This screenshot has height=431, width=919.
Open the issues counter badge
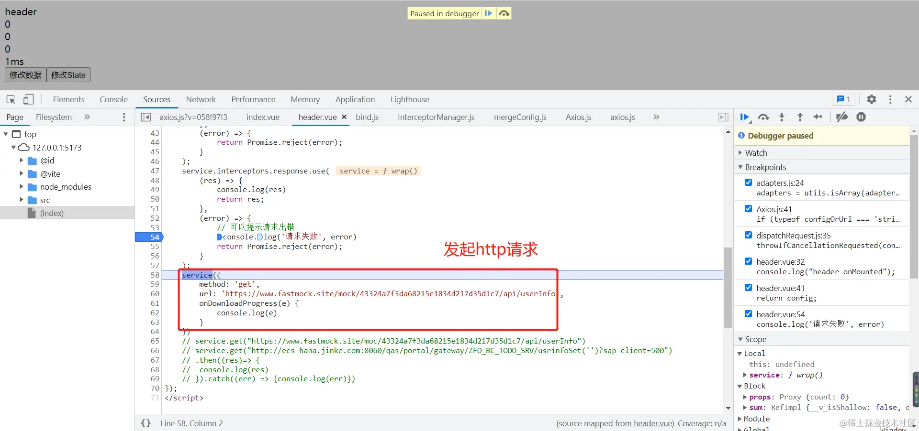pyautogui.click(x=843, y=99)
